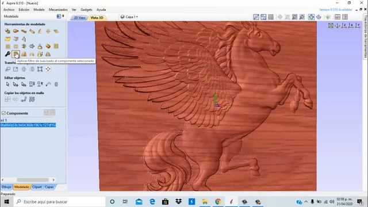This screenshot has height=207, width=368.
Task: Click left arrow of panel horizontal scrollbar
Action: [x=2, y=180]
